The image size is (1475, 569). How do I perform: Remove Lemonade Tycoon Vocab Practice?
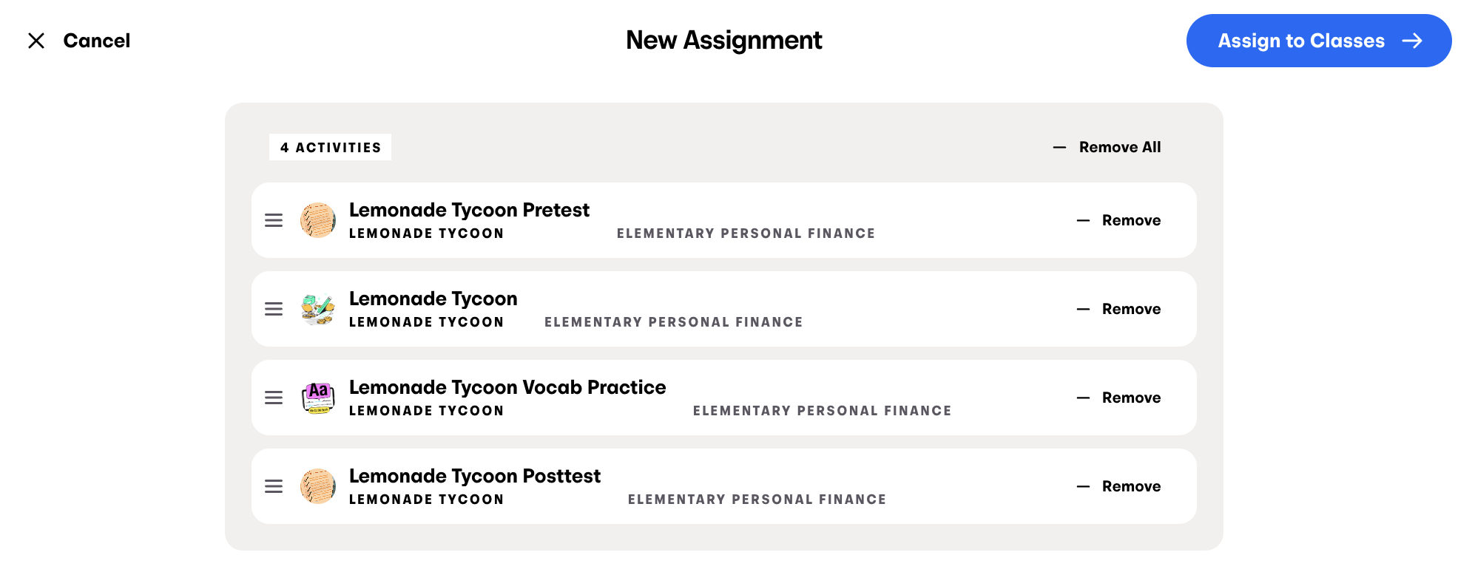tap(1119, 398)
